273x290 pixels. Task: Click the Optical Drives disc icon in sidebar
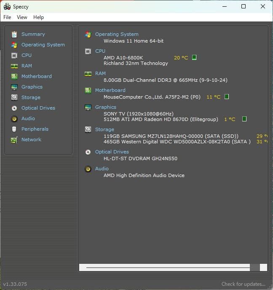click(x=14, y=108)
